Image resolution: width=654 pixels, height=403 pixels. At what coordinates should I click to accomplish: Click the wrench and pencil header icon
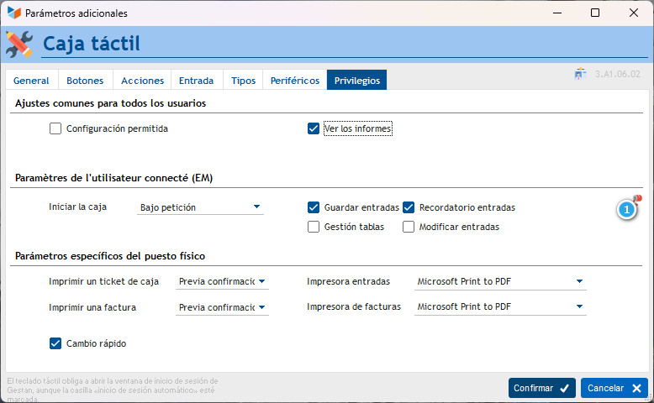pyautogui.click(x=19, y=44)
